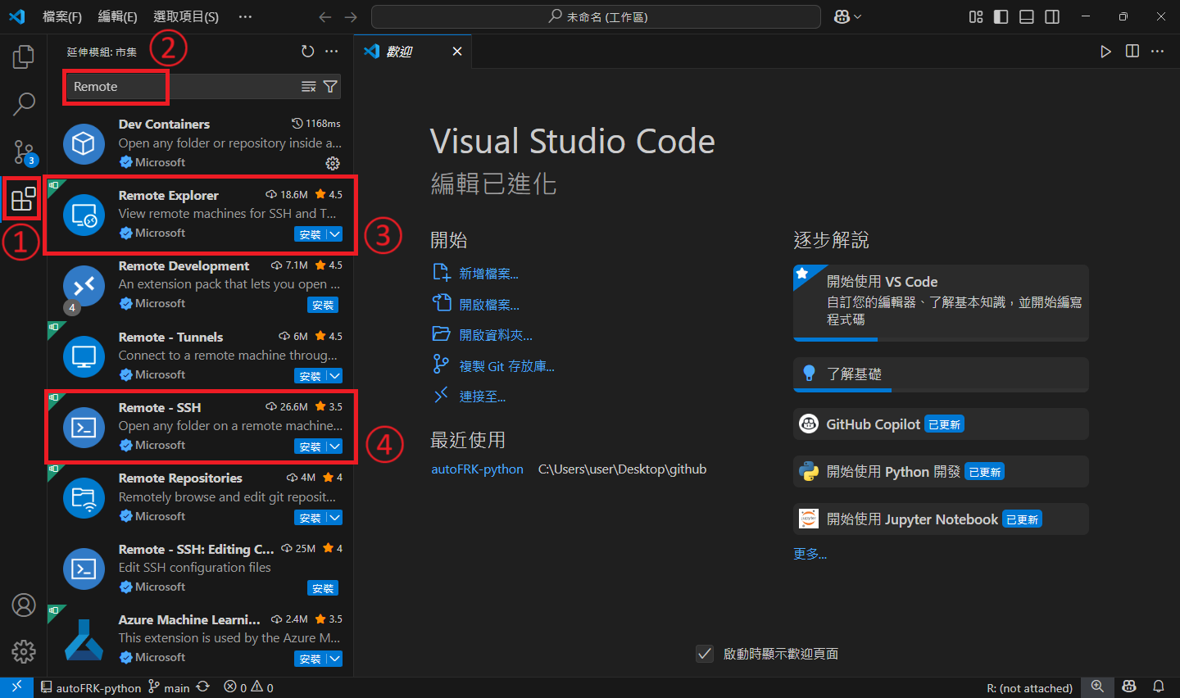Image resolution: width=1180 pixels, height=698 pixels.
Task: Open Get Started with VS Code walkthrough
Action: coord(941,302)
